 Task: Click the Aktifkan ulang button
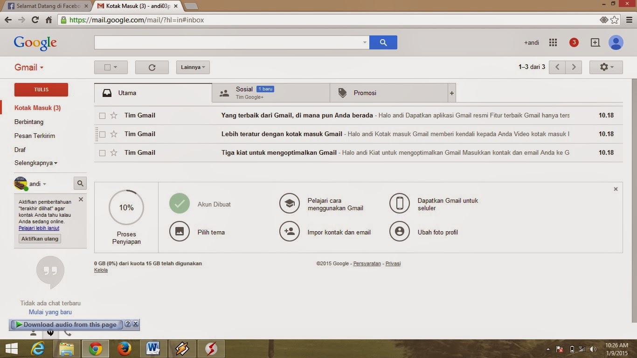(40, 239)
